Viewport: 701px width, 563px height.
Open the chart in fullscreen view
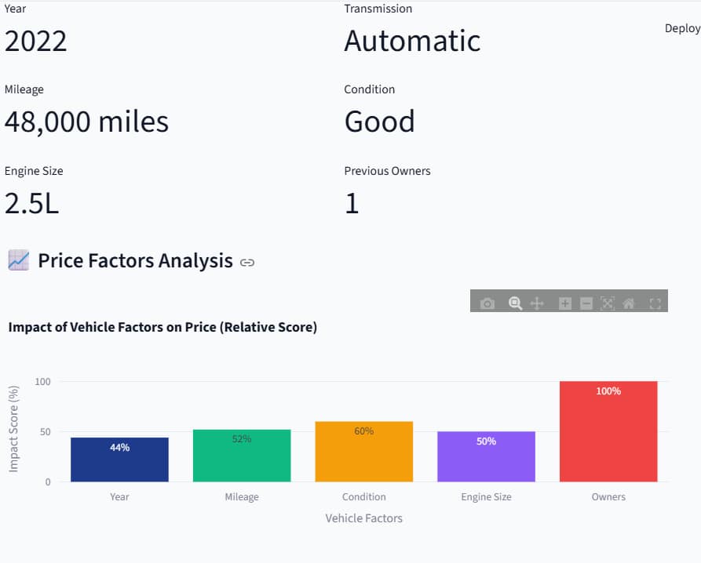pyautogui.click(x=655, y=303)
